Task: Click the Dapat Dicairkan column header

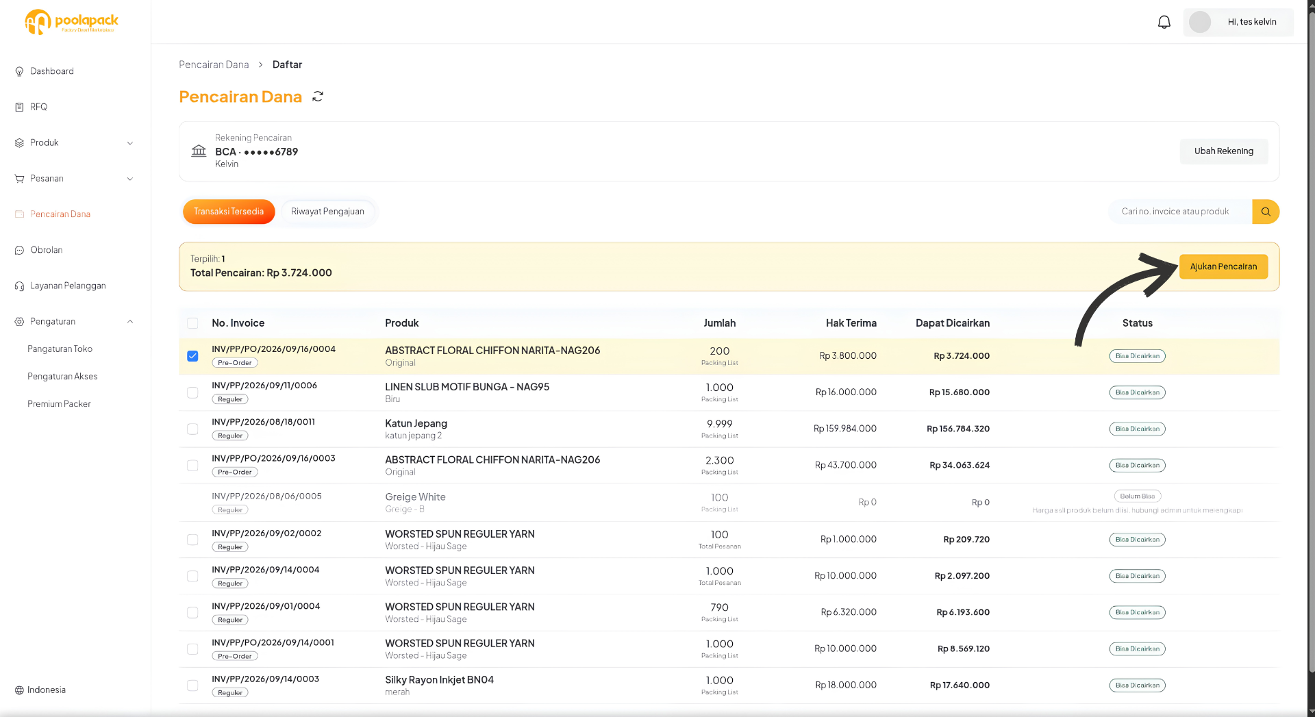Action: [x=952, y=323]
